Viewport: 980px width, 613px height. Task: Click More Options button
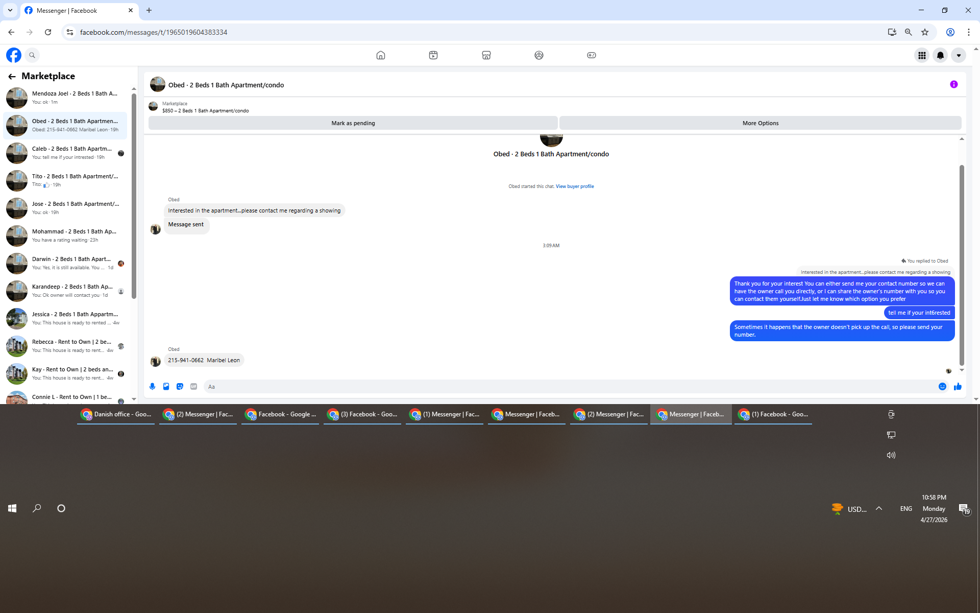click(761, 123)
